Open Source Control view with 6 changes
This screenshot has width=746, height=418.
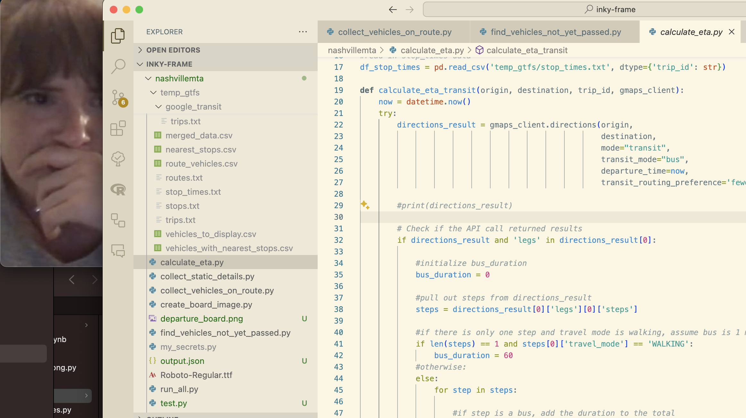(118, 97)
